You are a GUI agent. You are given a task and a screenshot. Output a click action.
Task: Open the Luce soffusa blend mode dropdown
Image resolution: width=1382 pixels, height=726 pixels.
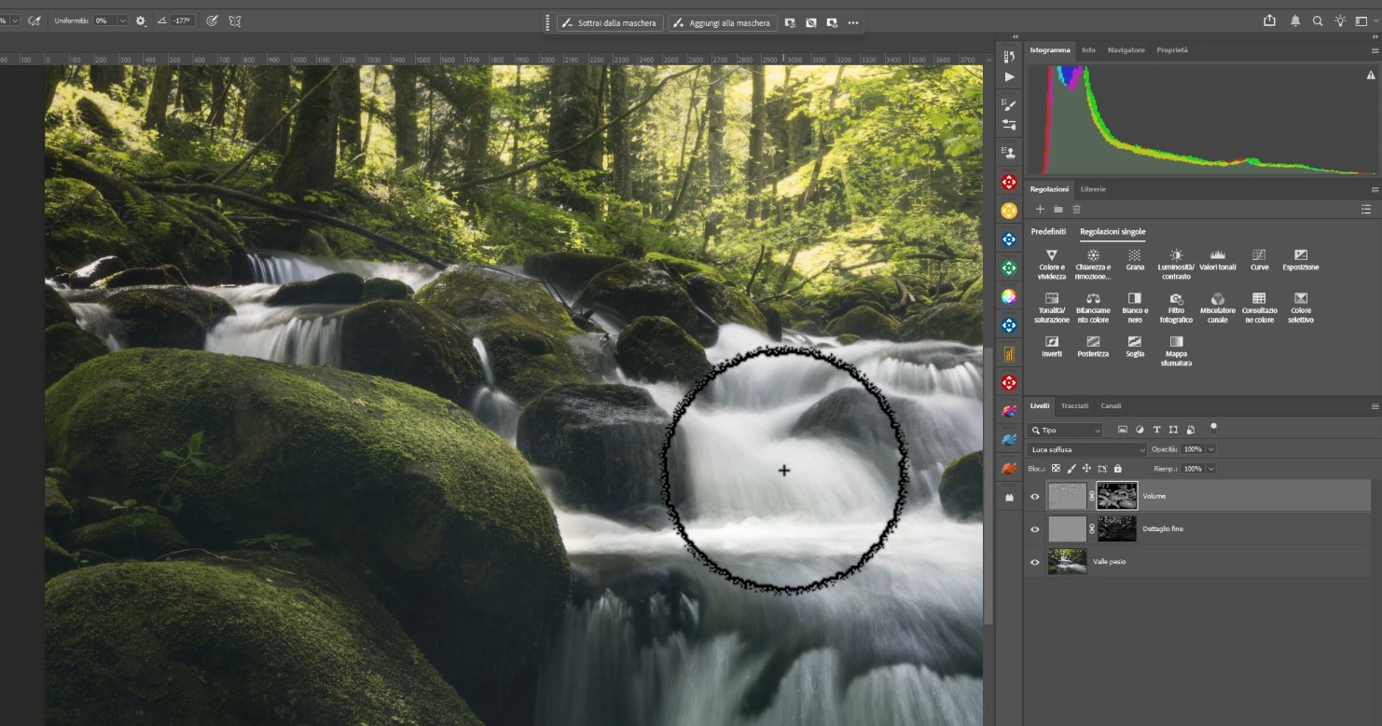(1086, 449)
